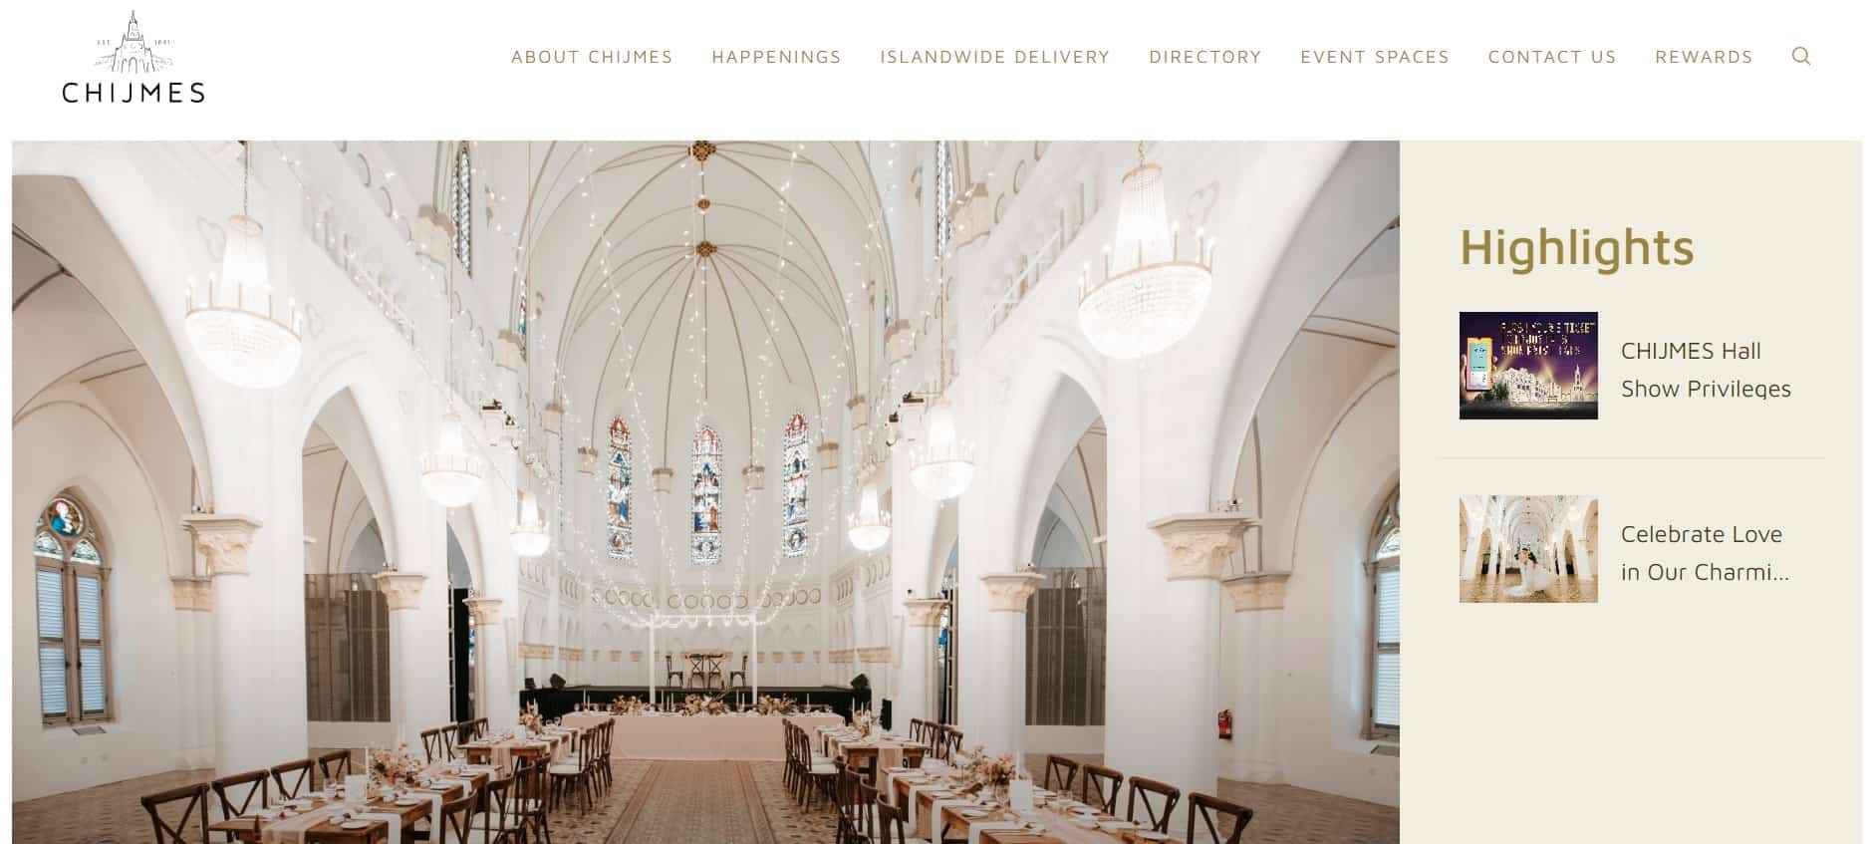The image size is (1873, 844).
Task: Navigate to Contact Us
Action: (x=1552, y=57)
